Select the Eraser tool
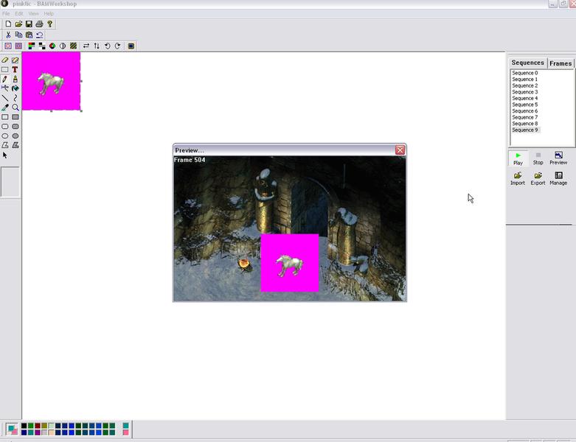Viewport: 576px width, 442px height. [4, 60]
